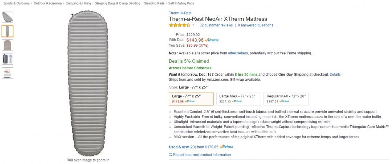
Task: Click the star rating icon
Action: click(x=179, y=25)
